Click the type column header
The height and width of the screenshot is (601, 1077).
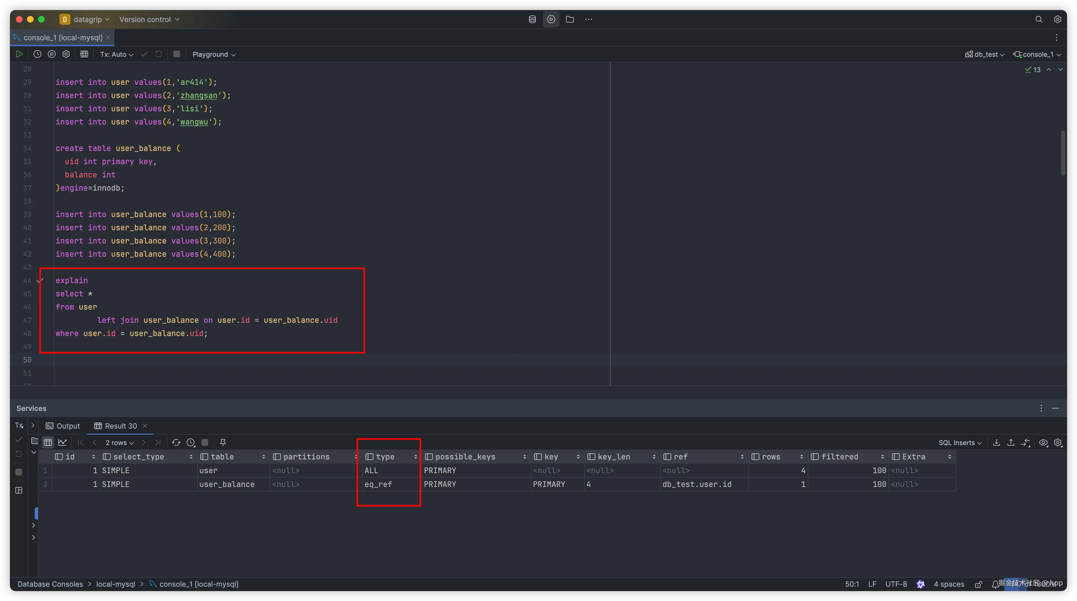pos(385,457)
